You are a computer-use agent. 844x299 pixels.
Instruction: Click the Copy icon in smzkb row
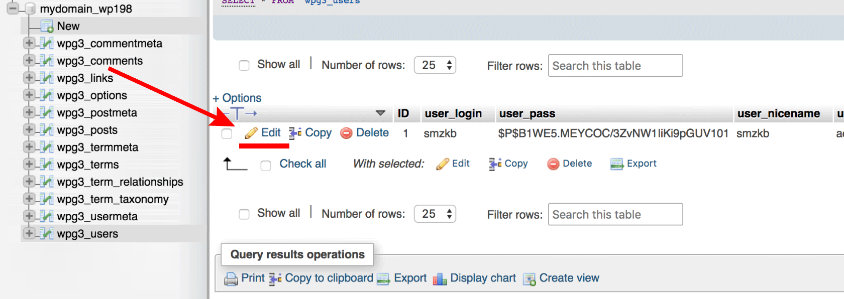tap(295, 133)
